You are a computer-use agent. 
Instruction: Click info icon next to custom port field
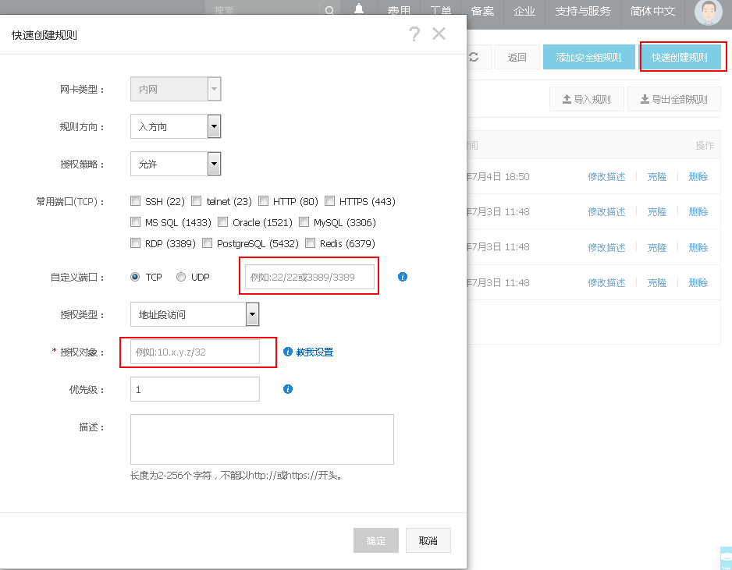pos(403,277)
